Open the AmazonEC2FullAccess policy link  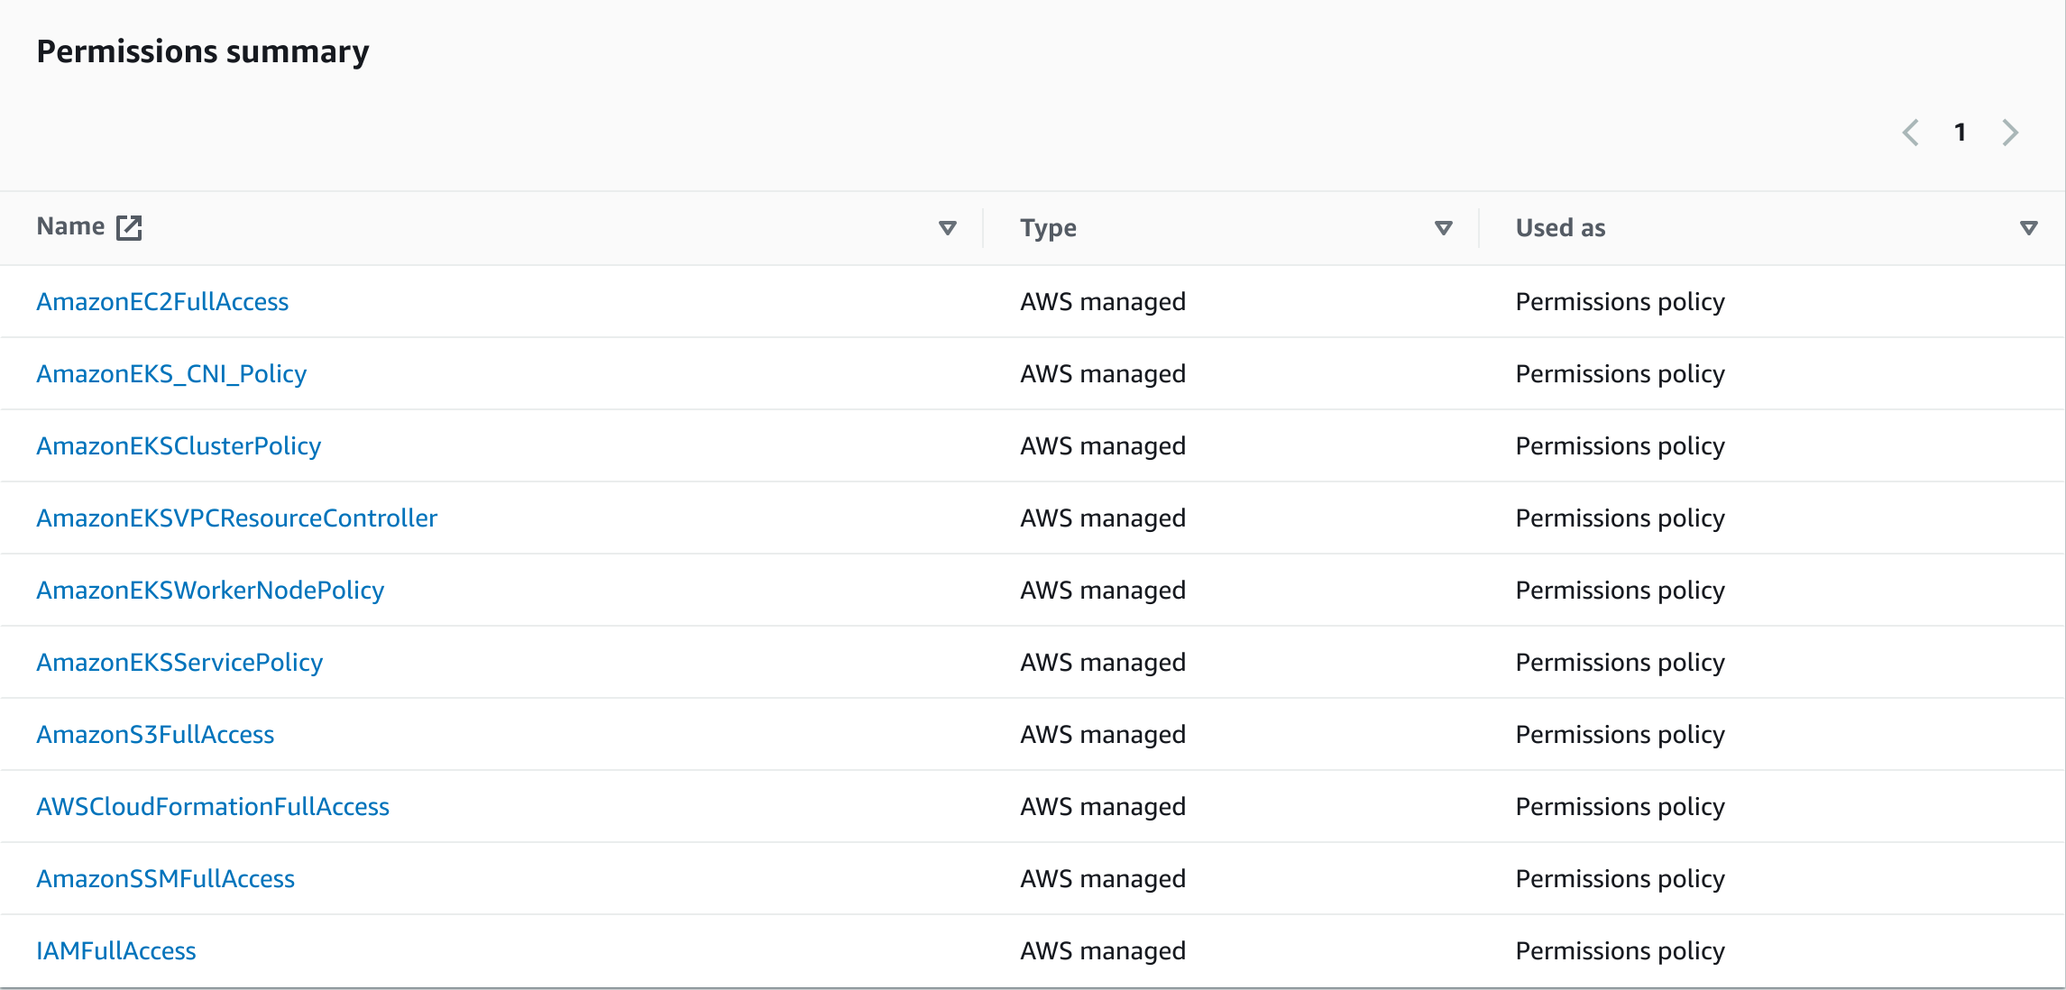click(x=162, y=301)
